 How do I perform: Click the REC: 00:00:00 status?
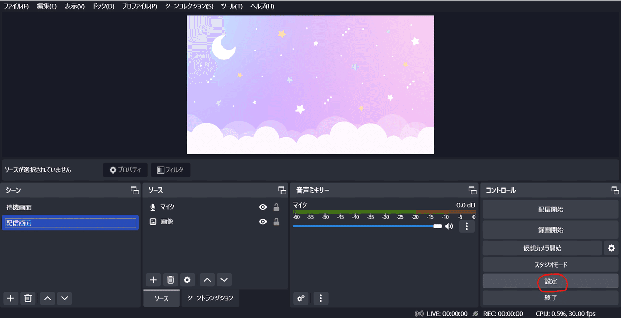(x=502, y=314)
